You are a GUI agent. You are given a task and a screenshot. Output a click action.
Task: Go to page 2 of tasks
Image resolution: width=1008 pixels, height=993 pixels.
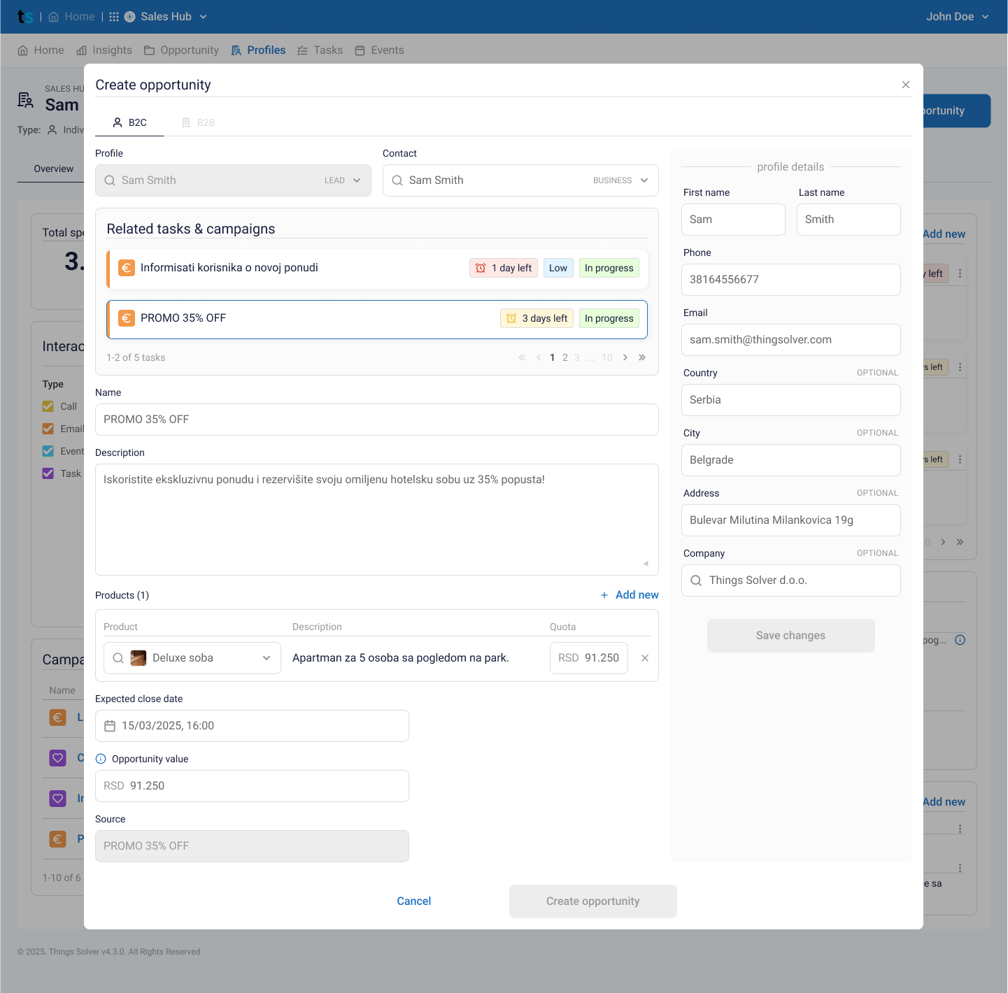[565, 357]
